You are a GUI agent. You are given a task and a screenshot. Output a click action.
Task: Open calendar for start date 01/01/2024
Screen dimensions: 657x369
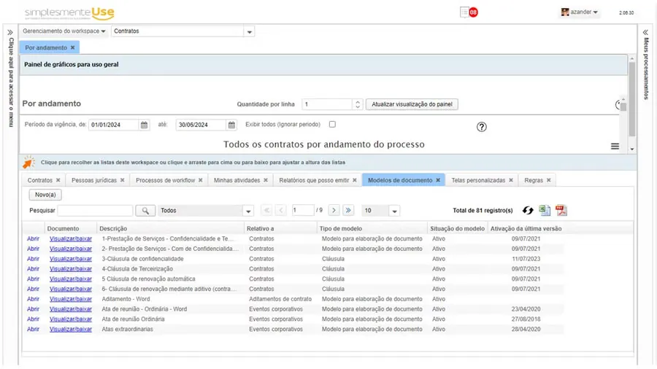[x=144, y=125]
